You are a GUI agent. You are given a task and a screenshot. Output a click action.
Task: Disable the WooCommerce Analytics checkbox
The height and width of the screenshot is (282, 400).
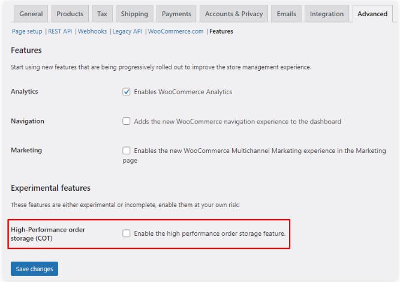pos(127,92)
